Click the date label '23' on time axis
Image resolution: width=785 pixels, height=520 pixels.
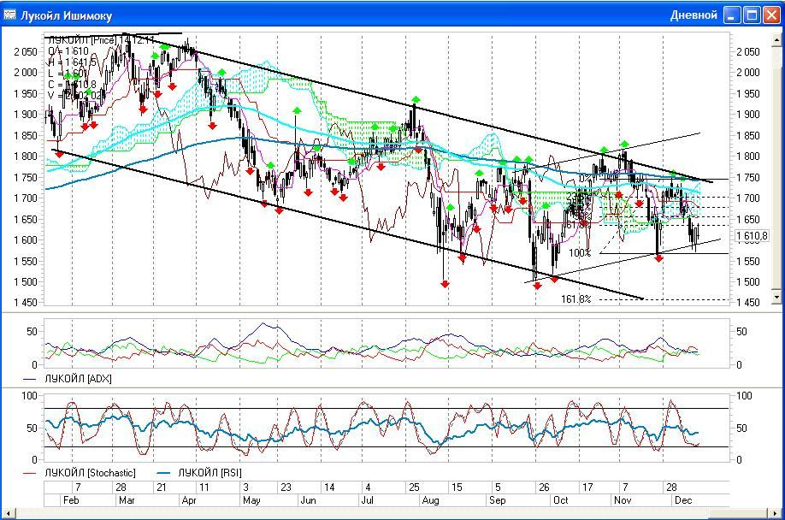(x=286, y=487)
